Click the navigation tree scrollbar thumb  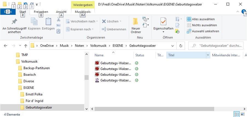[86, 77]
